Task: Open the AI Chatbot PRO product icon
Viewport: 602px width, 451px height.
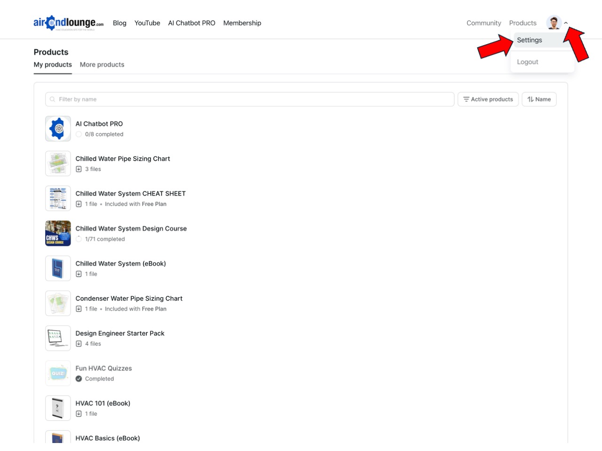Action: point(58,129)
